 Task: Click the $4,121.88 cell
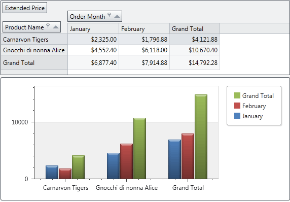(x=195, y=39)
